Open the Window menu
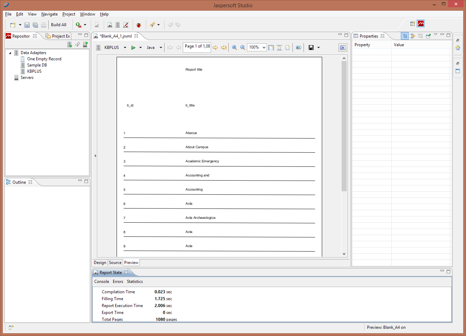The height and width of the screenshot is (336, 466). pyautogui.click(x=88, y=14)
